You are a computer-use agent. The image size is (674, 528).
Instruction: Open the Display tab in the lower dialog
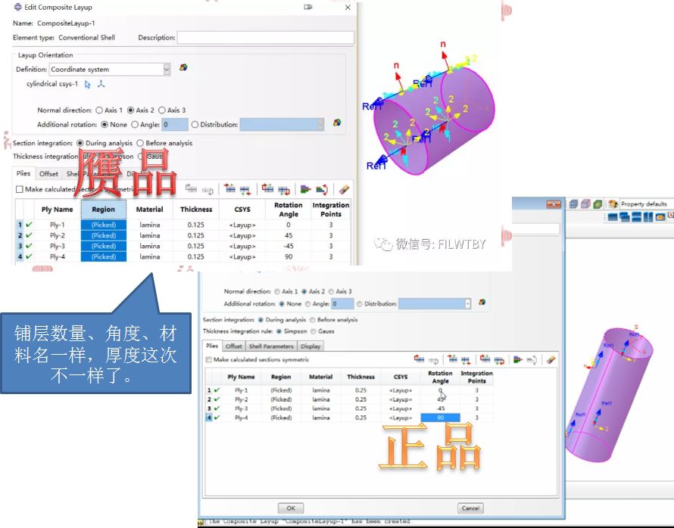pos(311,346)
